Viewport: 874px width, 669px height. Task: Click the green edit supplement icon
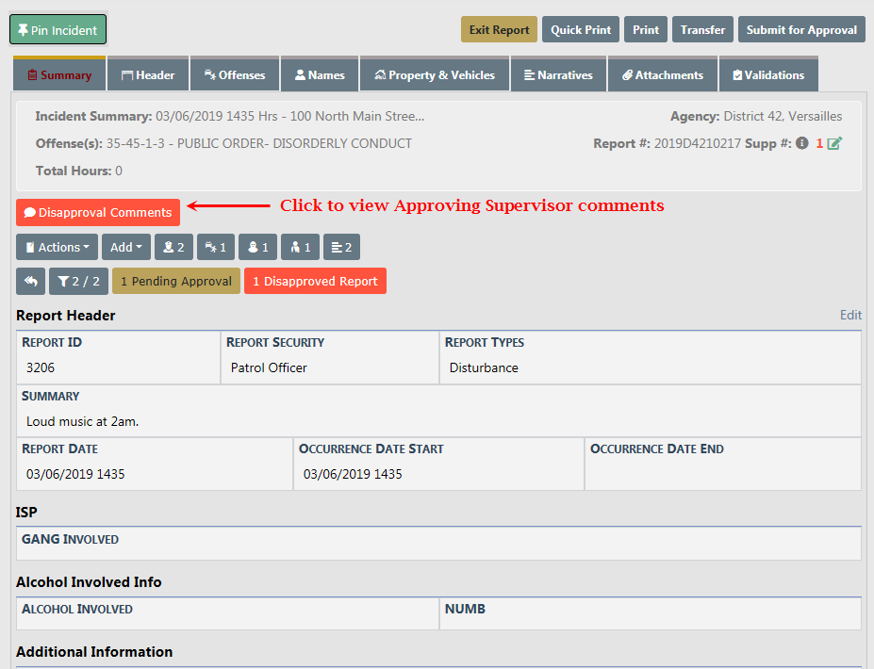tap(834, 144)
